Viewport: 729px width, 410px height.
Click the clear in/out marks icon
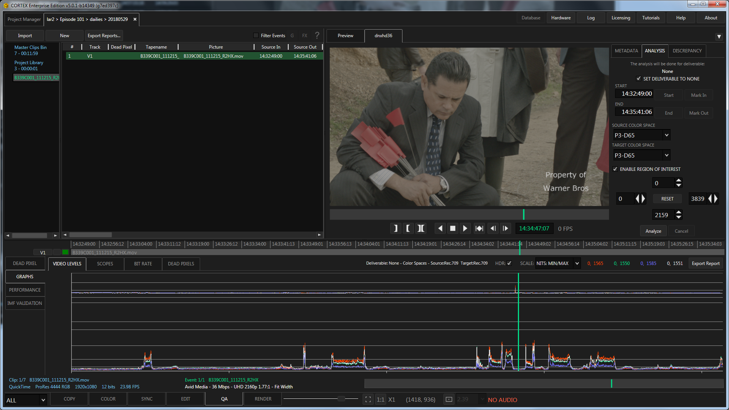[421, 228]
